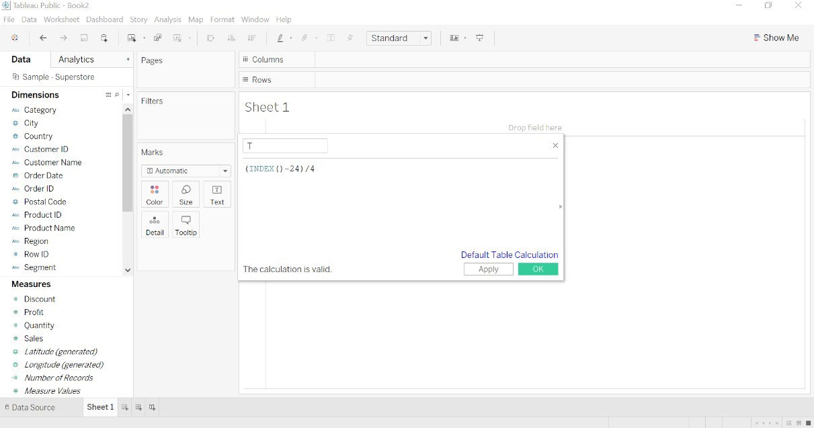The height and width of the screenshot is (428, 814).
Task: Select the Order Date dimension field
Action: (43, 175)
